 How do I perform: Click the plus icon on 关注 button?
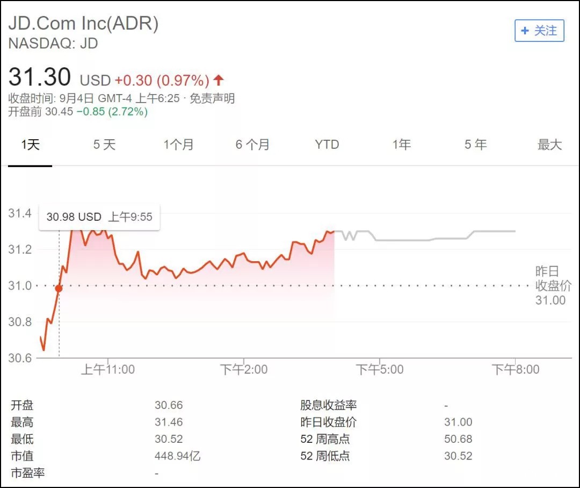coord(525,31)
